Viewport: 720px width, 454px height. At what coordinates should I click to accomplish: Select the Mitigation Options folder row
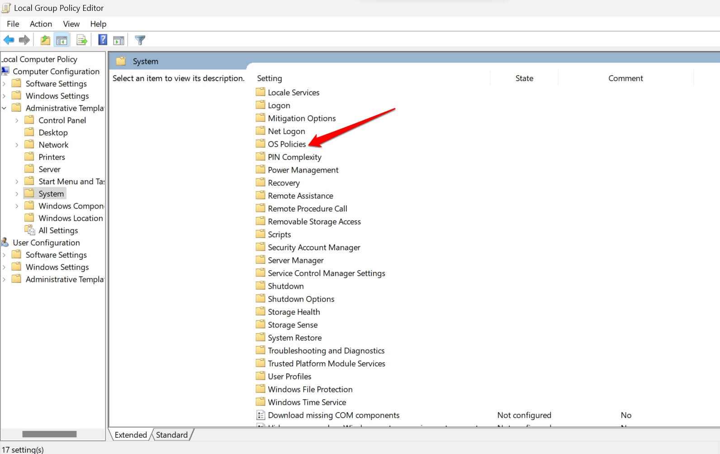point(296,118)
